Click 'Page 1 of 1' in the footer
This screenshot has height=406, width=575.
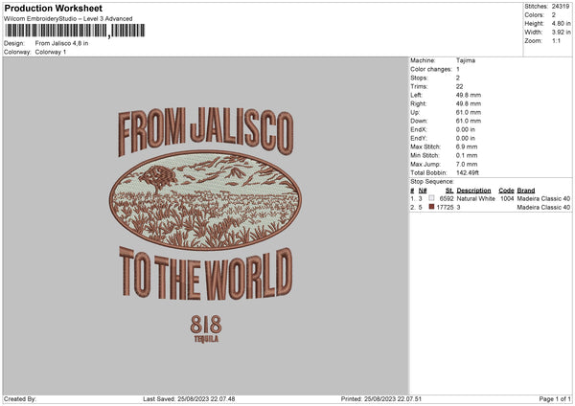coord(555,398)
